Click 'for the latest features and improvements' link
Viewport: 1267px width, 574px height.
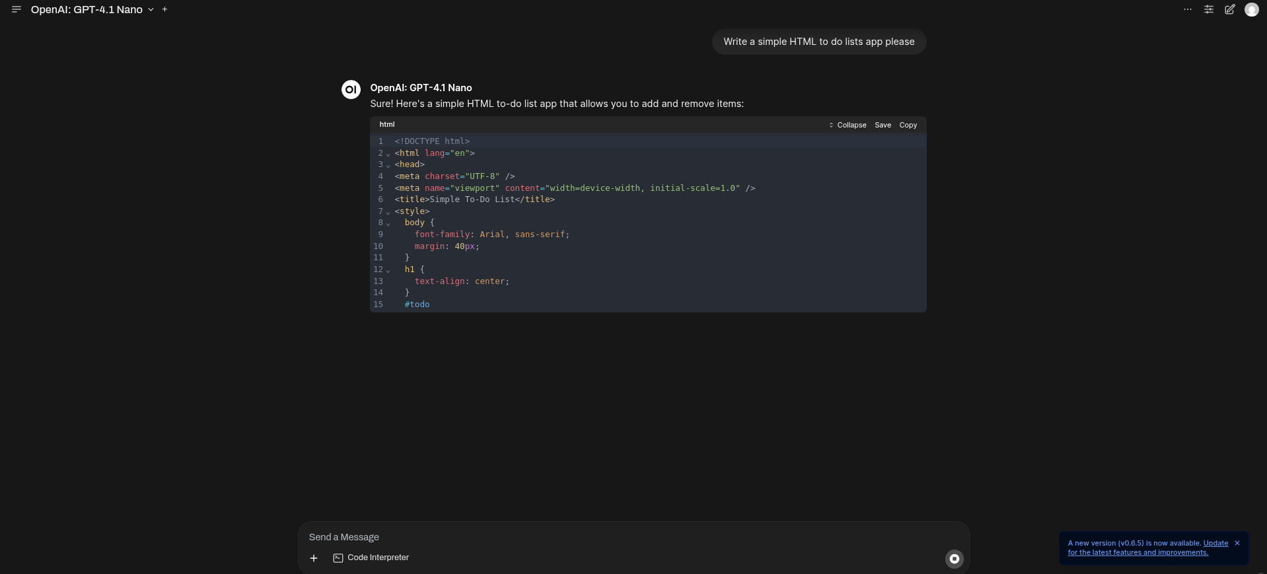click(1138, 552)
